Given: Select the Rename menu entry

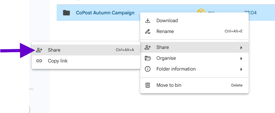Looking at the screenshot, I should pos(165,31).
